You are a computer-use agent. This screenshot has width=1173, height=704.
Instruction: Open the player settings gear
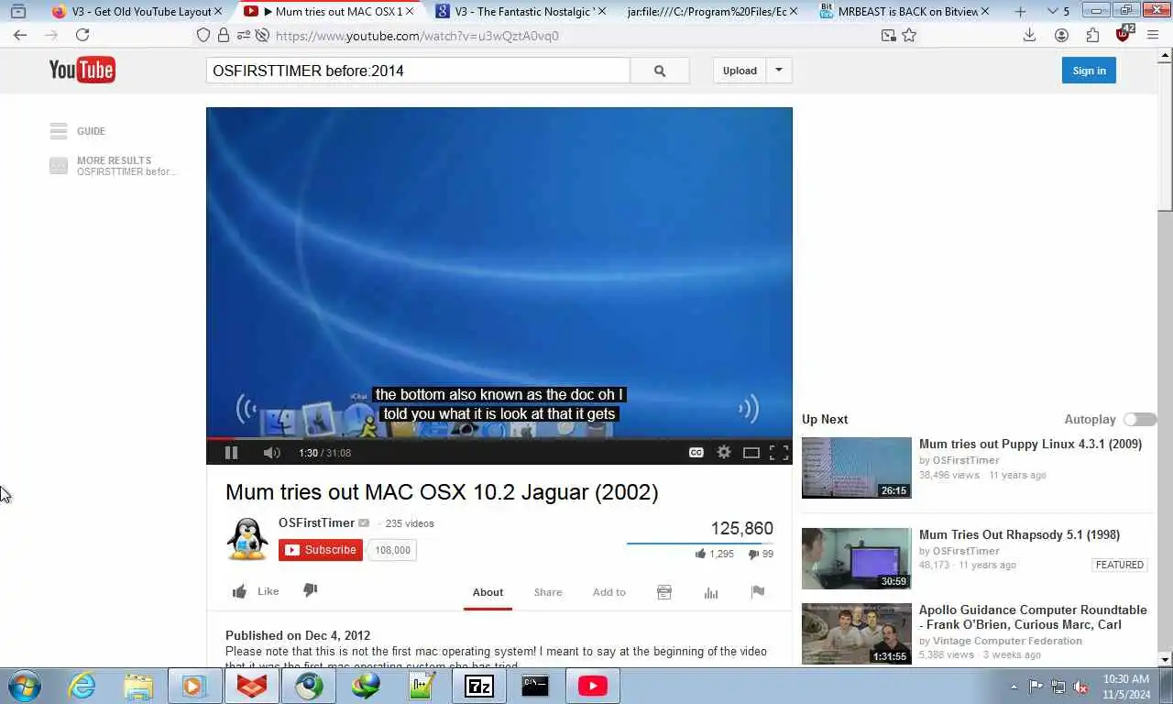tap(724, 452)
